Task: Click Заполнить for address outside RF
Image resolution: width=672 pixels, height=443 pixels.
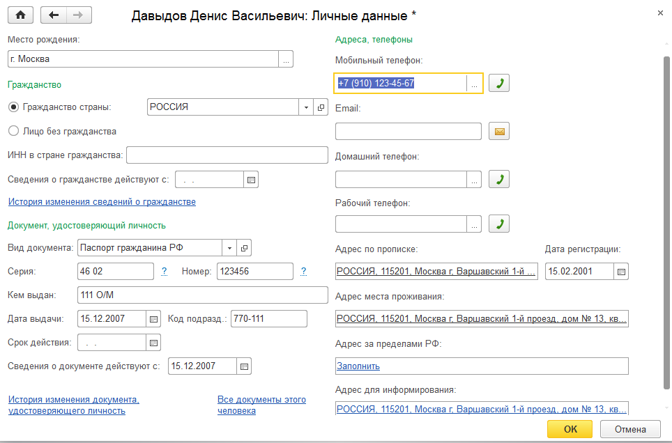Action: pos(358,366)
